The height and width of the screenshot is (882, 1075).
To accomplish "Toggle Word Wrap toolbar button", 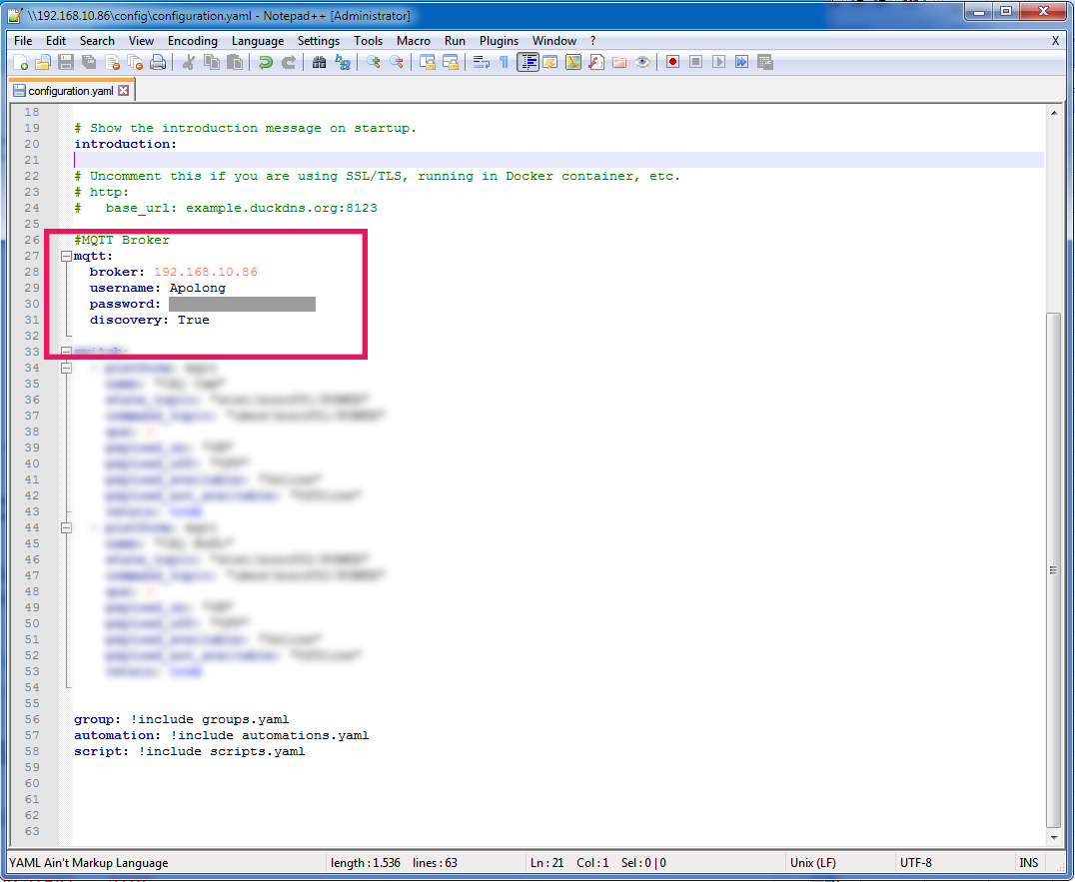I will click(x=481, y=63).
